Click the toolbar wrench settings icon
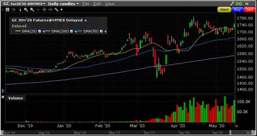The height and width of the screenshot is (136, 257). pos(57,10)
